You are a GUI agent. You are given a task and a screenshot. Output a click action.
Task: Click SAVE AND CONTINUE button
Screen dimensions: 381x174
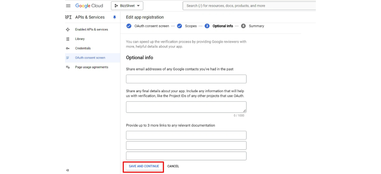click(144, 166)
